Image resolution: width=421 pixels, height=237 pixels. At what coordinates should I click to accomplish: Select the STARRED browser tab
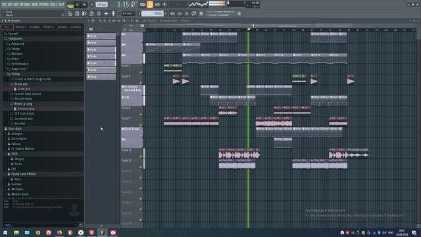pyautogui.click(x=76, y=27)
